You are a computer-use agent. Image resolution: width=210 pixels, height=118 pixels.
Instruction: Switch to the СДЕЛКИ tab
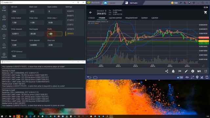[x=155, y=18]
